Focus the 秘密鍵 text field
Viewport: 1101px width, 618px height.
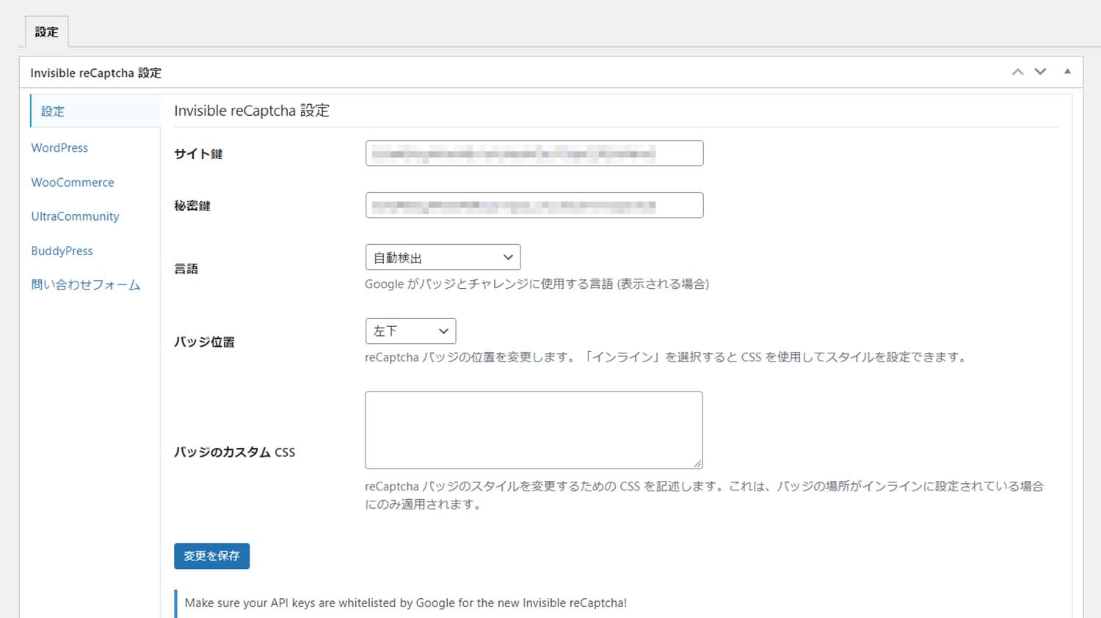[534, 205]
